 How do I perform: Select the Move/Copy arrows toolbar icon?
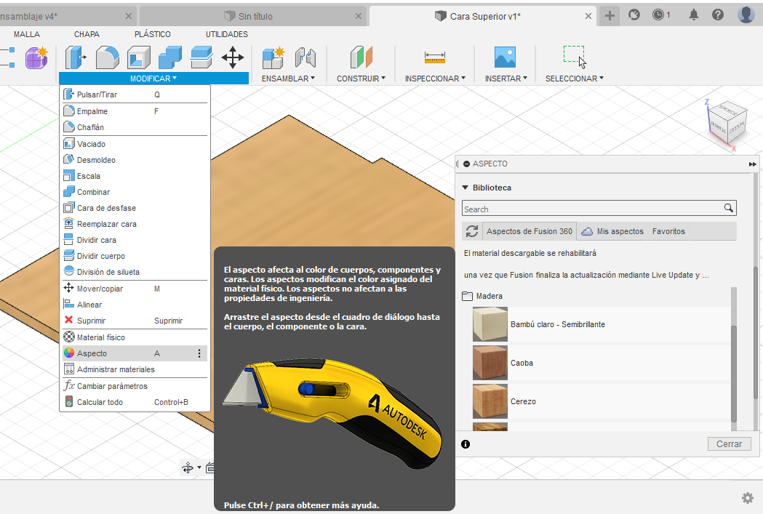point(233,57)
